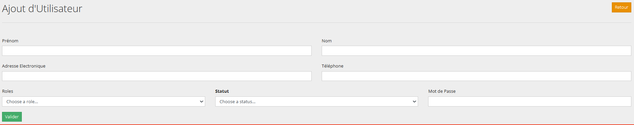The height and width of the screenshot is (125, 634).
Task: Click the Téléphone label text
Action: [332, 66]
